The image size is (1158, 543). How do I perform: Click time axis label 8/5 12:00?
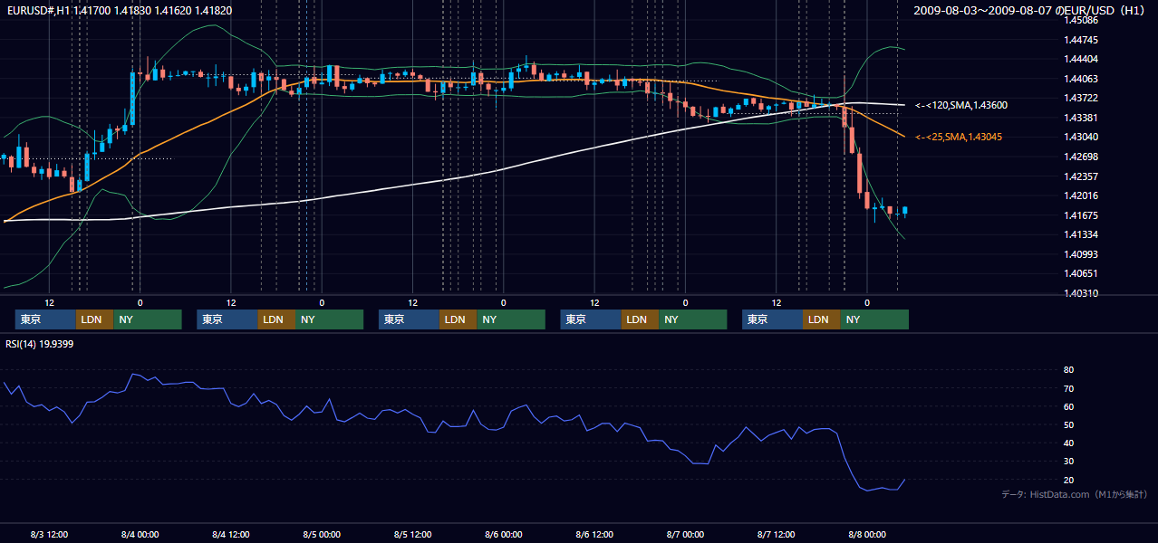tap(412, 534)
